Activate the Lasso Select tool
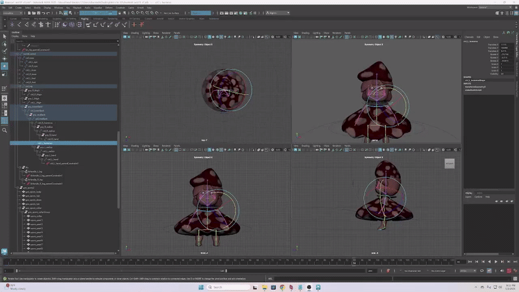Image resolution: width=519 pixels, height=292 pixels. [x=5, y=43]
